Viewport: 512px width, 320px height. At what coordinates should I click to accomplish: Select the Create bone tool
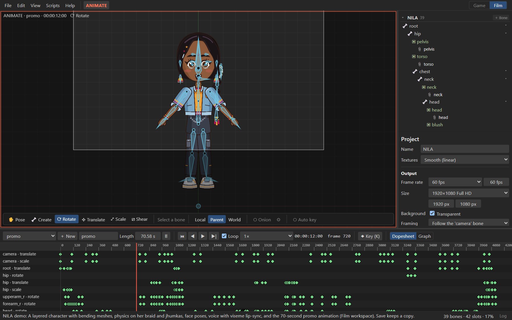click(41, 220)
